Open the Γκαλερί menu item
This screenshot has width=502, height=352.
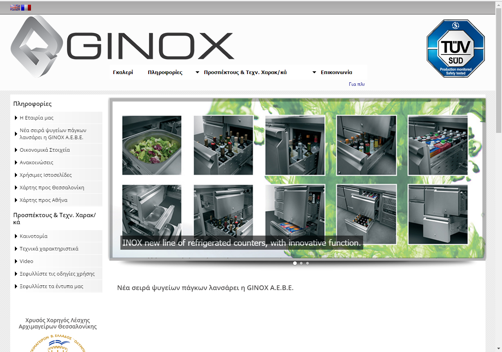click(123, 73)
